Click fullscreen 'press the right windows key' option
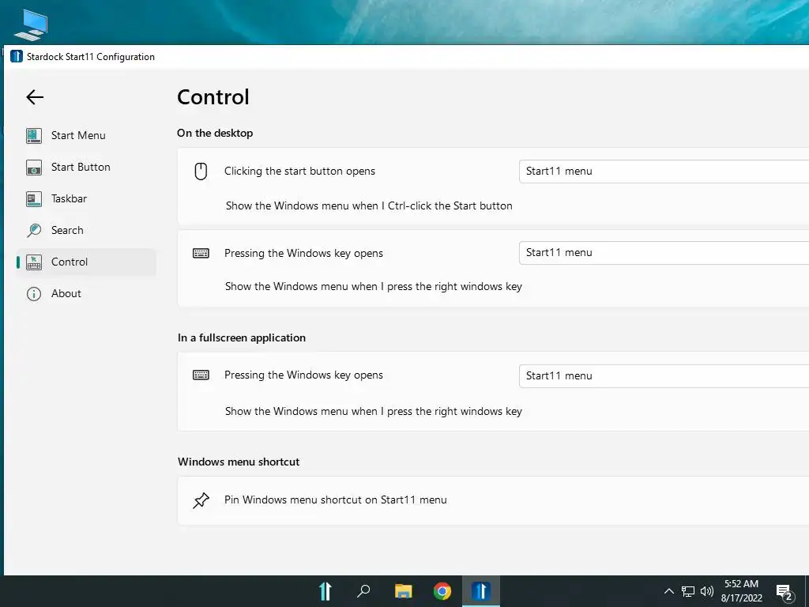809x607 pixels. point(374,411)
